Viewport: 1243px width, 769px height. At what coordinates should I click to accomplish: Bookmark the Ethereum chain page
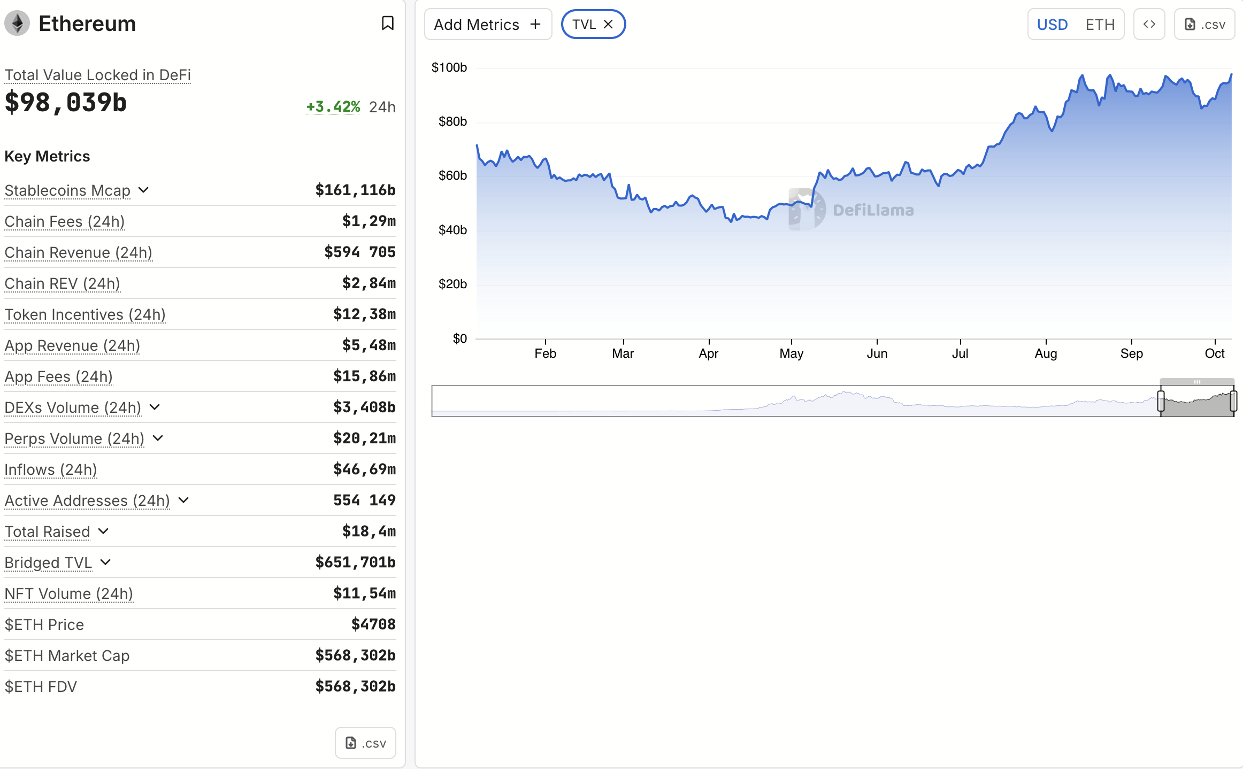pos(387,24)
